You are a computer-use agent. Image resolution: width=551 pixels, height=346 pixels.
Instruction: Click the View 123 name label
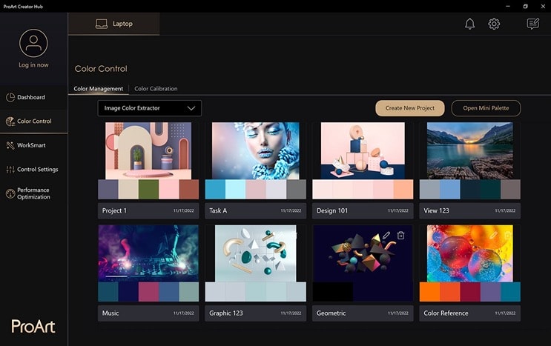[x=436, y=210]
